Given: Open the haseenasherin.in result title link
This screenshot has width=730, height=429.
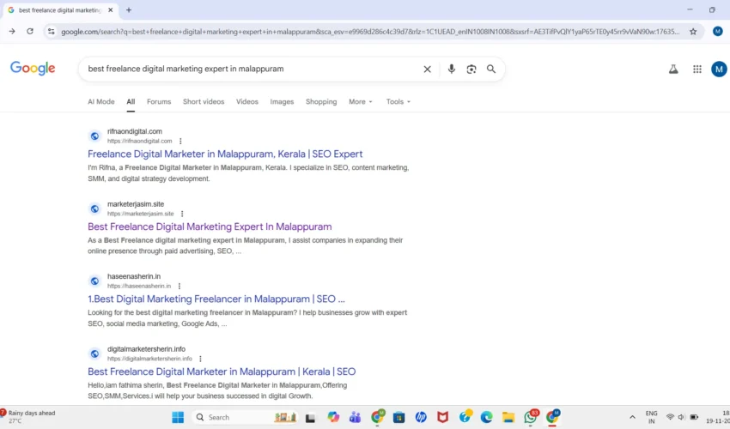Looking at the screenshot, I should (216, 299).
